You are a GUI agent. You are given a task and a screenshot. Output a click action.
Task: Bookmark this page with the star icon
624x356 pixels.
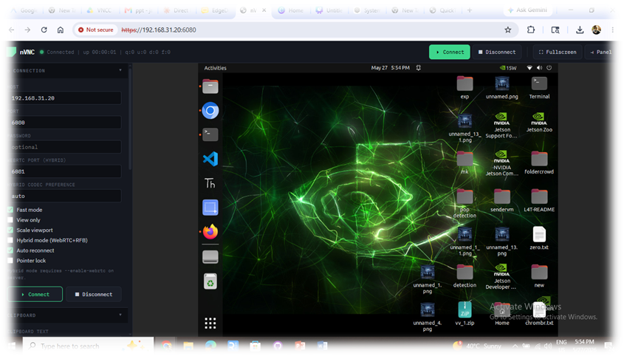508,30
